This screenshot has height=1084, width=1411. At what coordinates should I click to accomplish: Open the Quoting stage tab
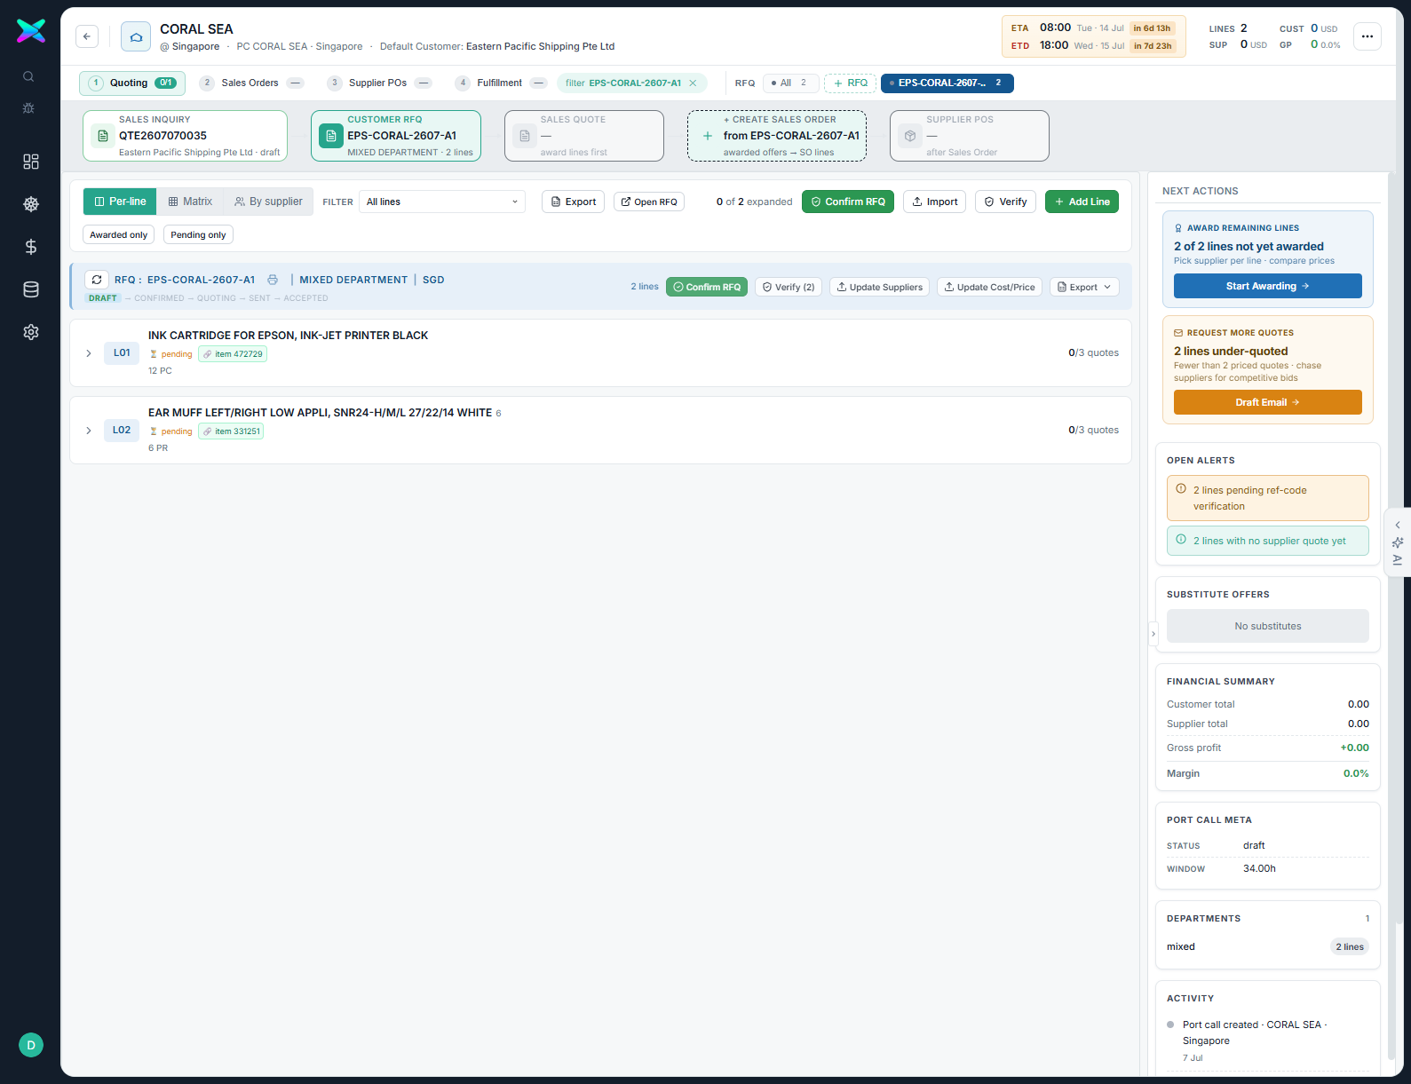click(132, 83)
